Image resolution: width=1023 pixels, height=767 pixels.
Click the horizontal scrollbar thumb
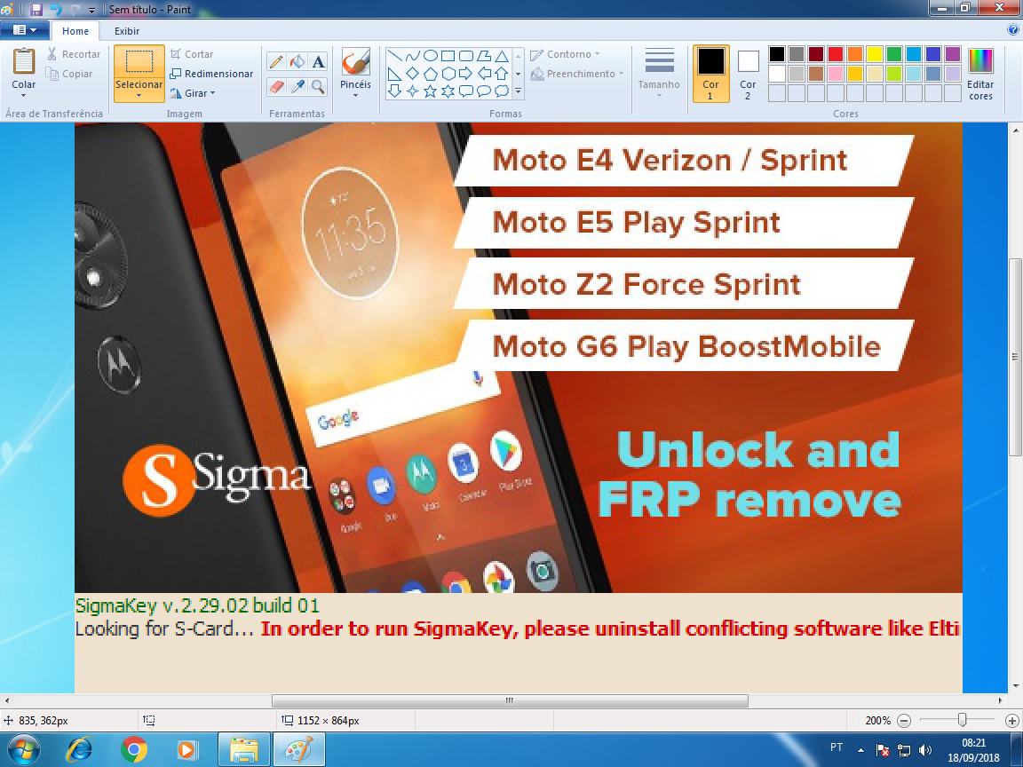pyautogui.click(x=510, y=700)
